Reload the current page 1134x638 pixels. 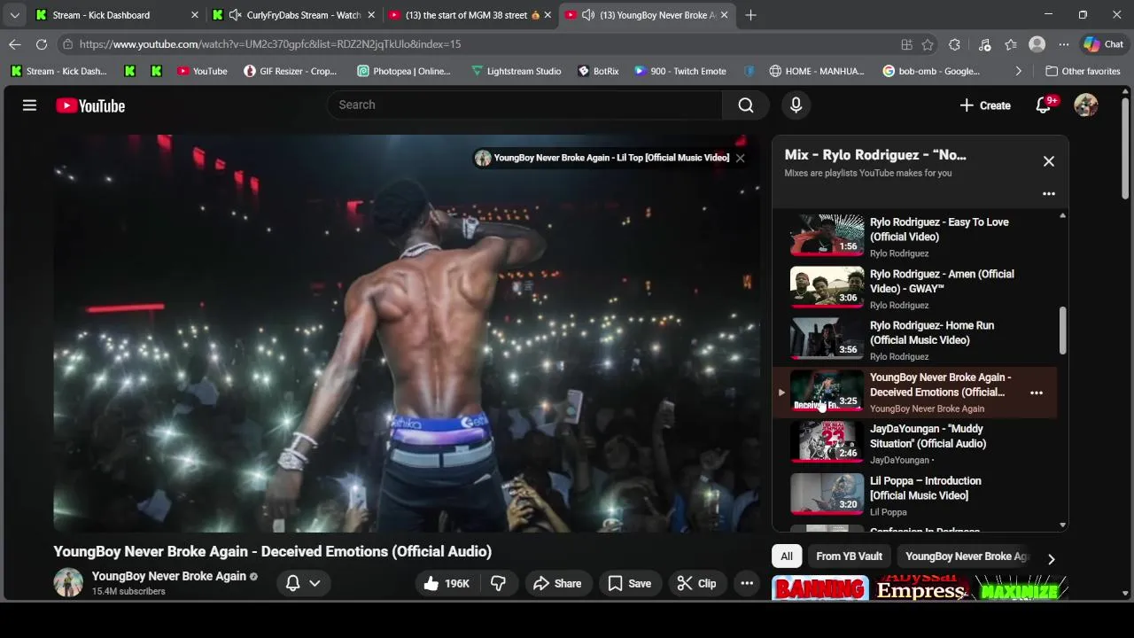pos(42,44)
